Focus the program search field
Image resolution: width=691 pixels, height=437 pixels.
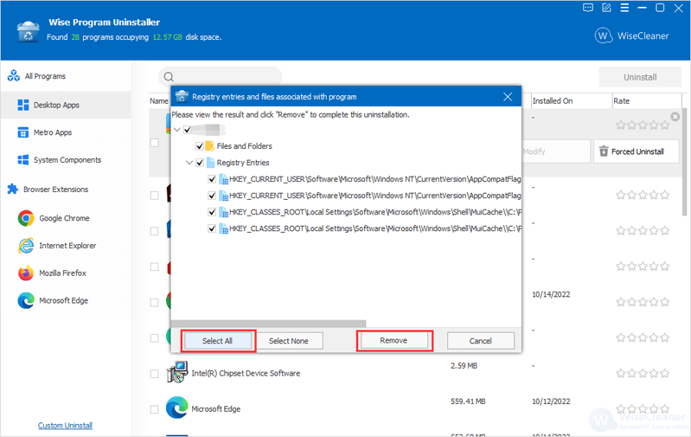tap(221, 77)
